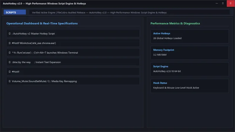Viewport: 235px width, 132px height.
Task: Click icon beside AutoHotkey v2 Master Hotkey Script
Action: (x=10, y=33)
